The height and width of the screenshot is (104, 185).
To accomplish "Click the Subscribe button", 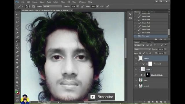I will 102,97.
